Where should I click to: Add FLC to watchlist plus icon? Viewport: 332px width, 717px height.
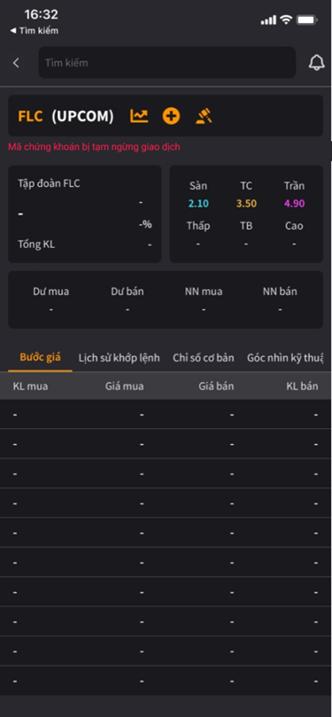[171, 116]
